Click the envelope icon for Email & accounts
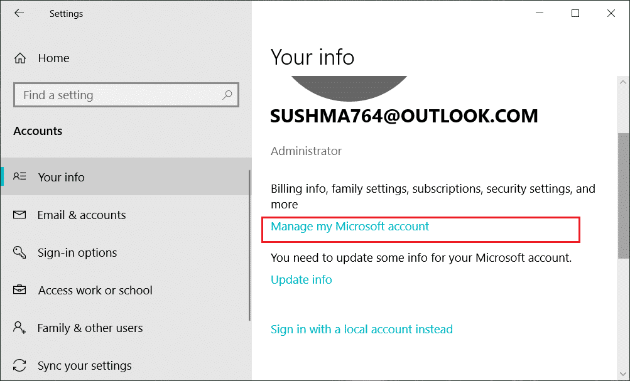This screenshot has height=381, width=630. [19, 215]
